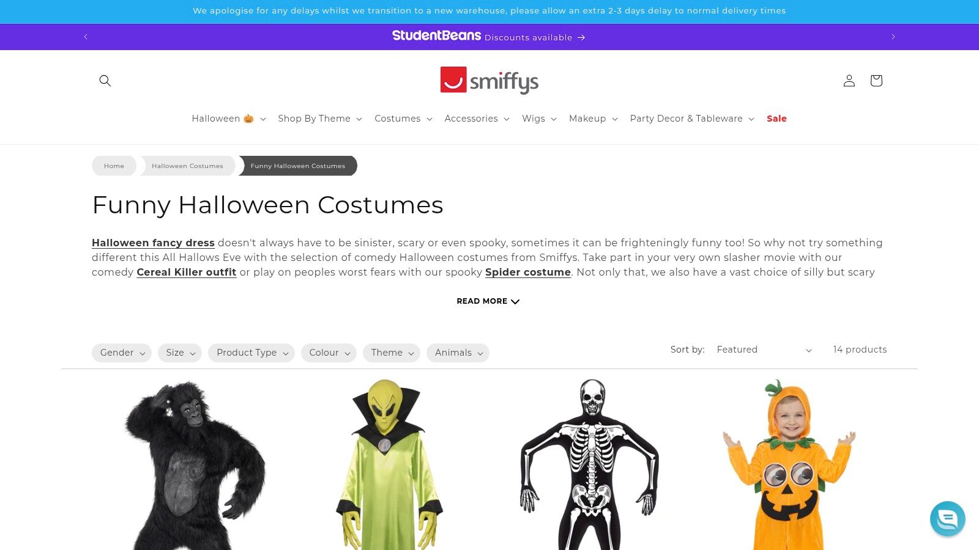Viewport: 979px width, 550px height.
Task: Open the shopping cart icon
Action: (x=876, y=81)
